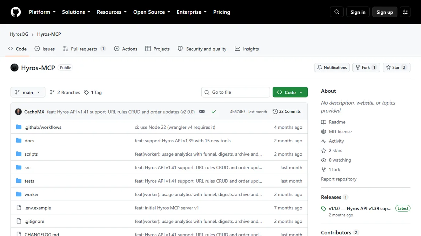Switch to the Insights tab
The image size is (421, 236).
(247, 49)
